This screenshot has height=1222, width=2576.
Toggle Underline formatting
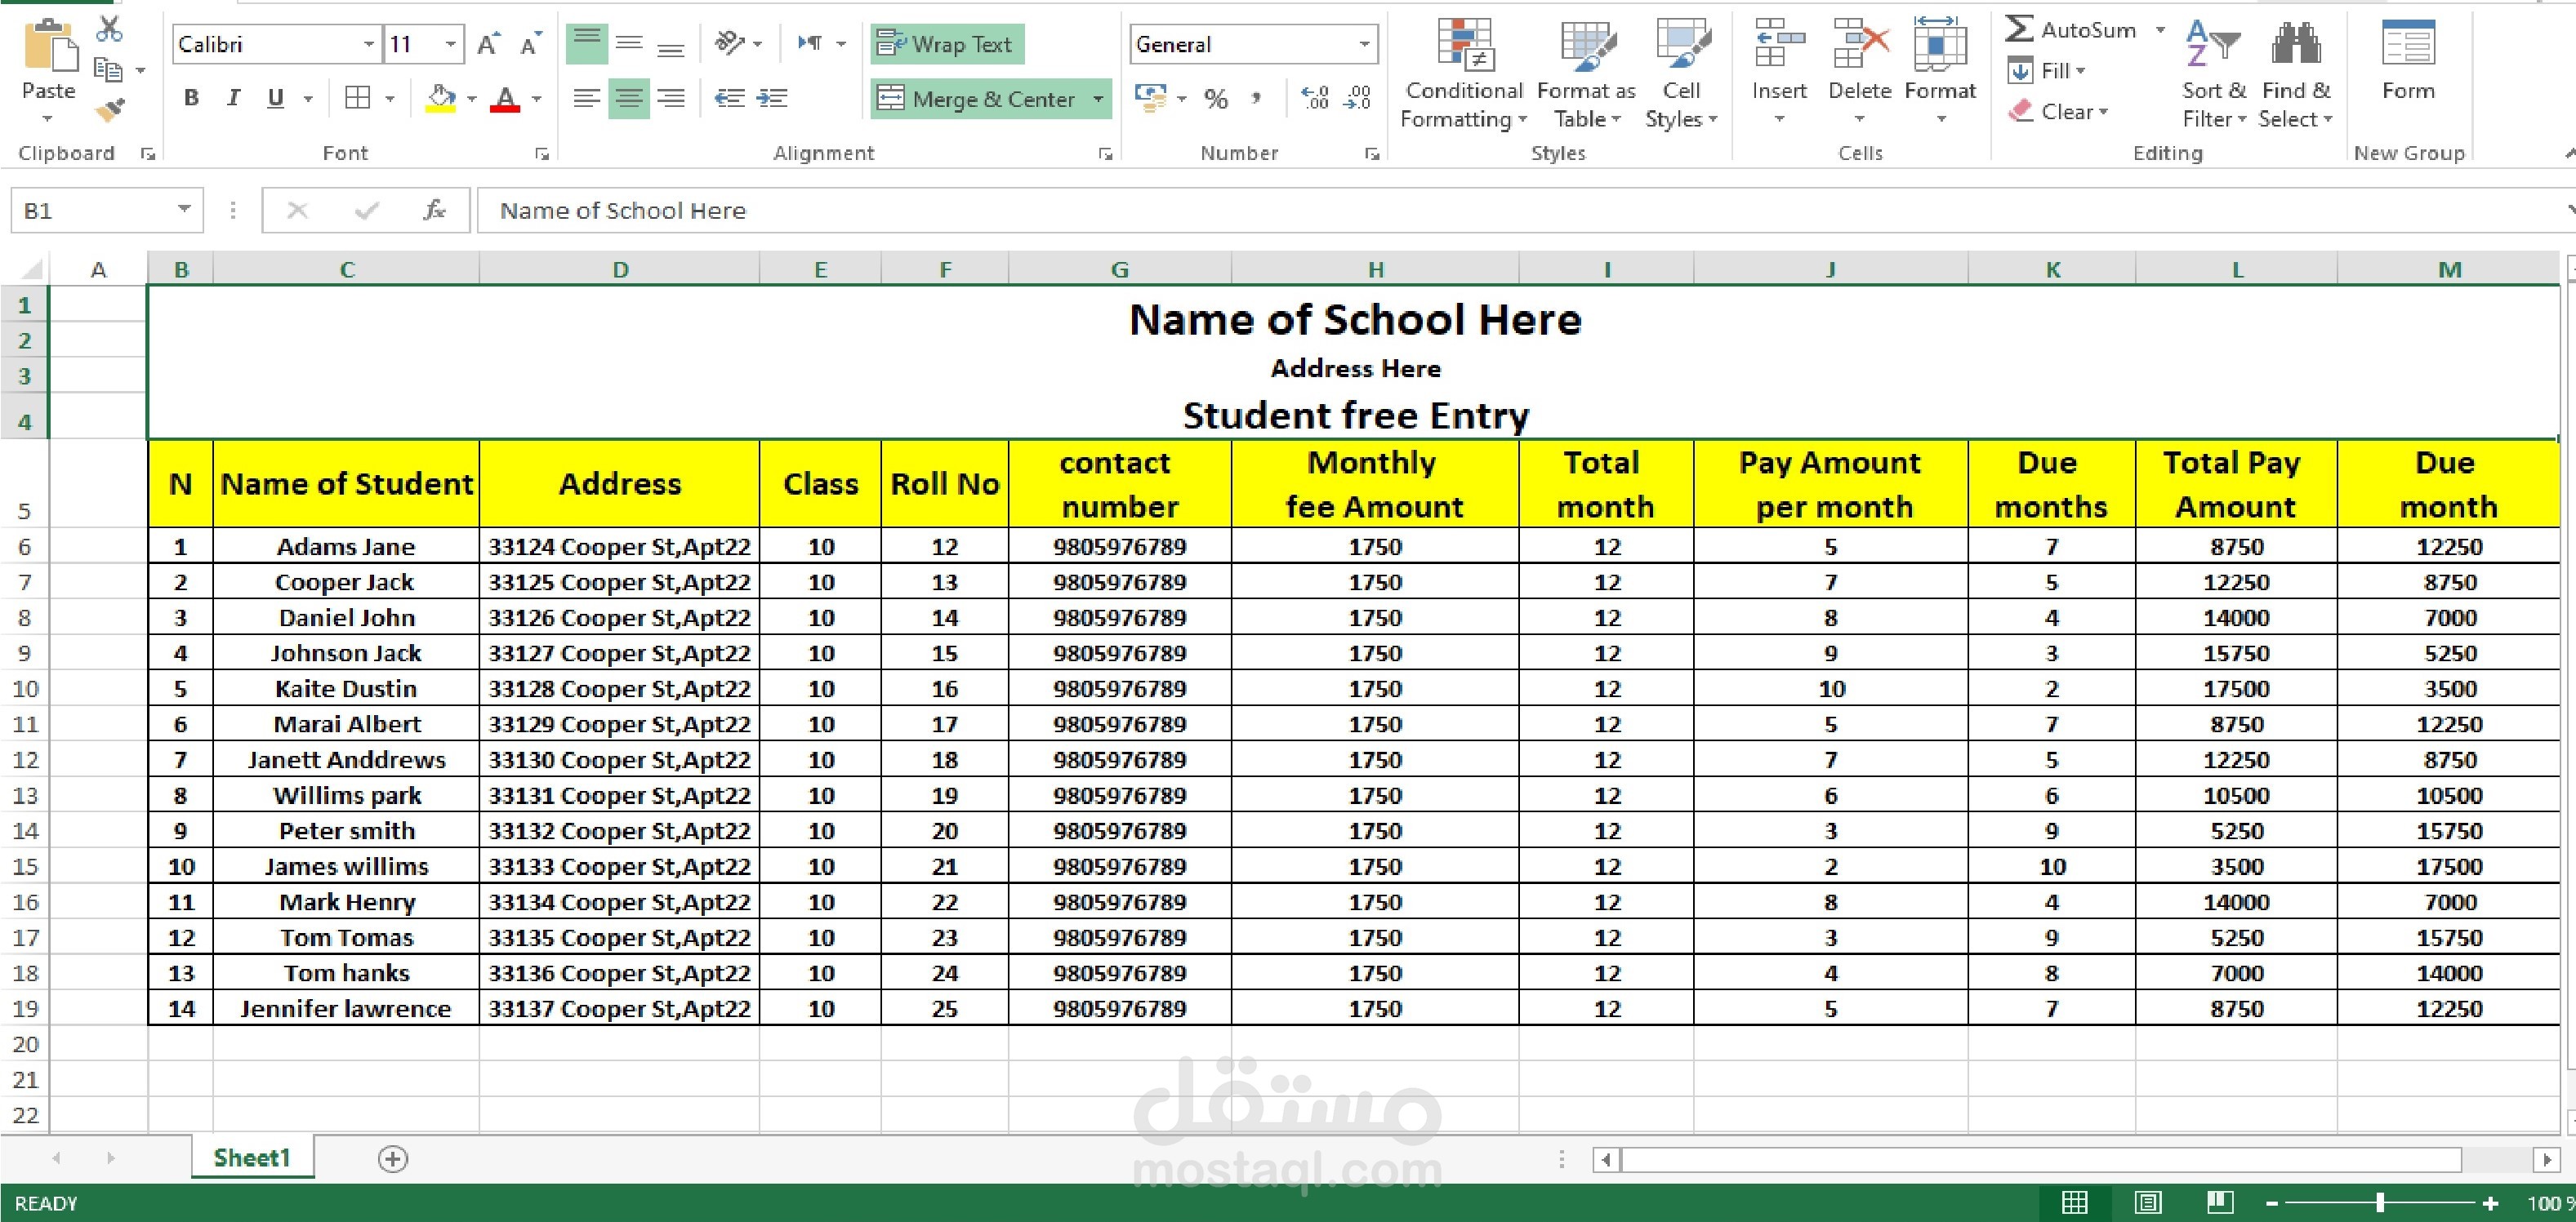click(276, 98)
